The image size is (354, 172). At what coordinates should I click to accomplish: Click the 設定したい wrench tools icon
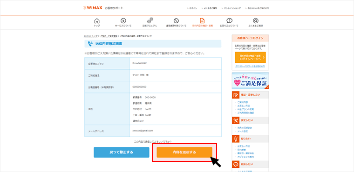click(x=236, y=120)
